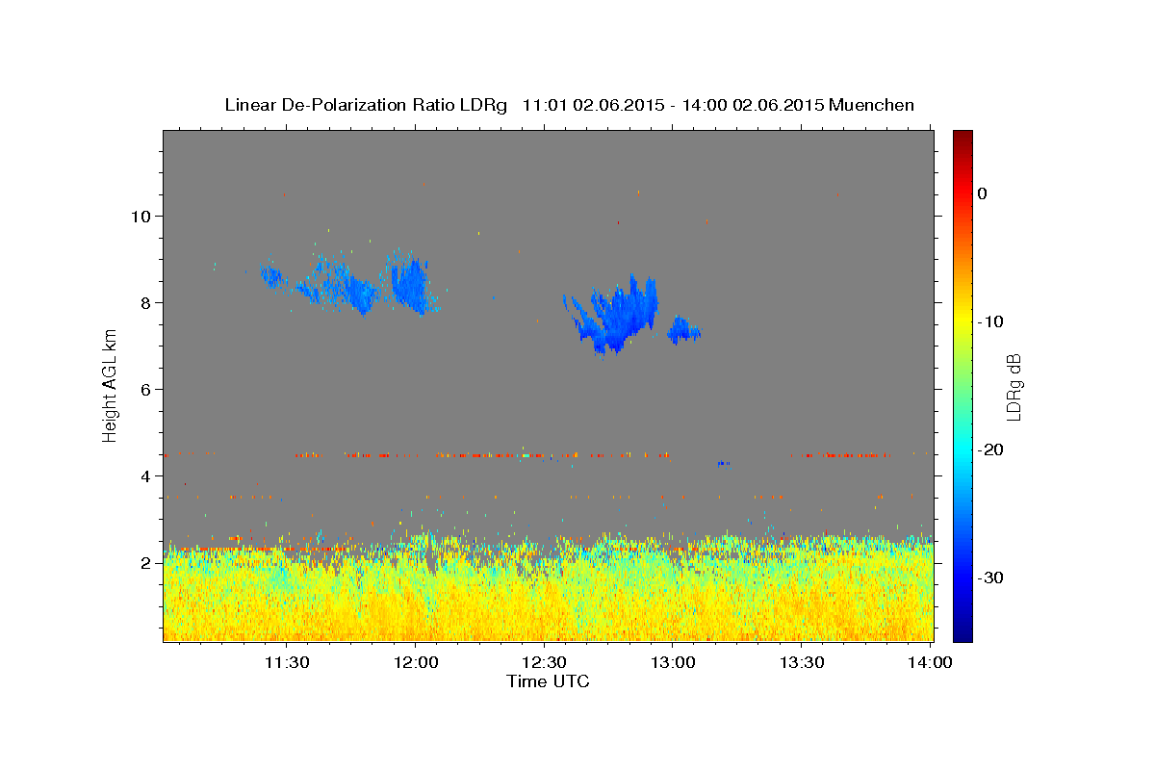The height and width of the screenshot is (770, 1155).
Task: Click the 13:00 time tick label
Action: (x=673, y=662)
